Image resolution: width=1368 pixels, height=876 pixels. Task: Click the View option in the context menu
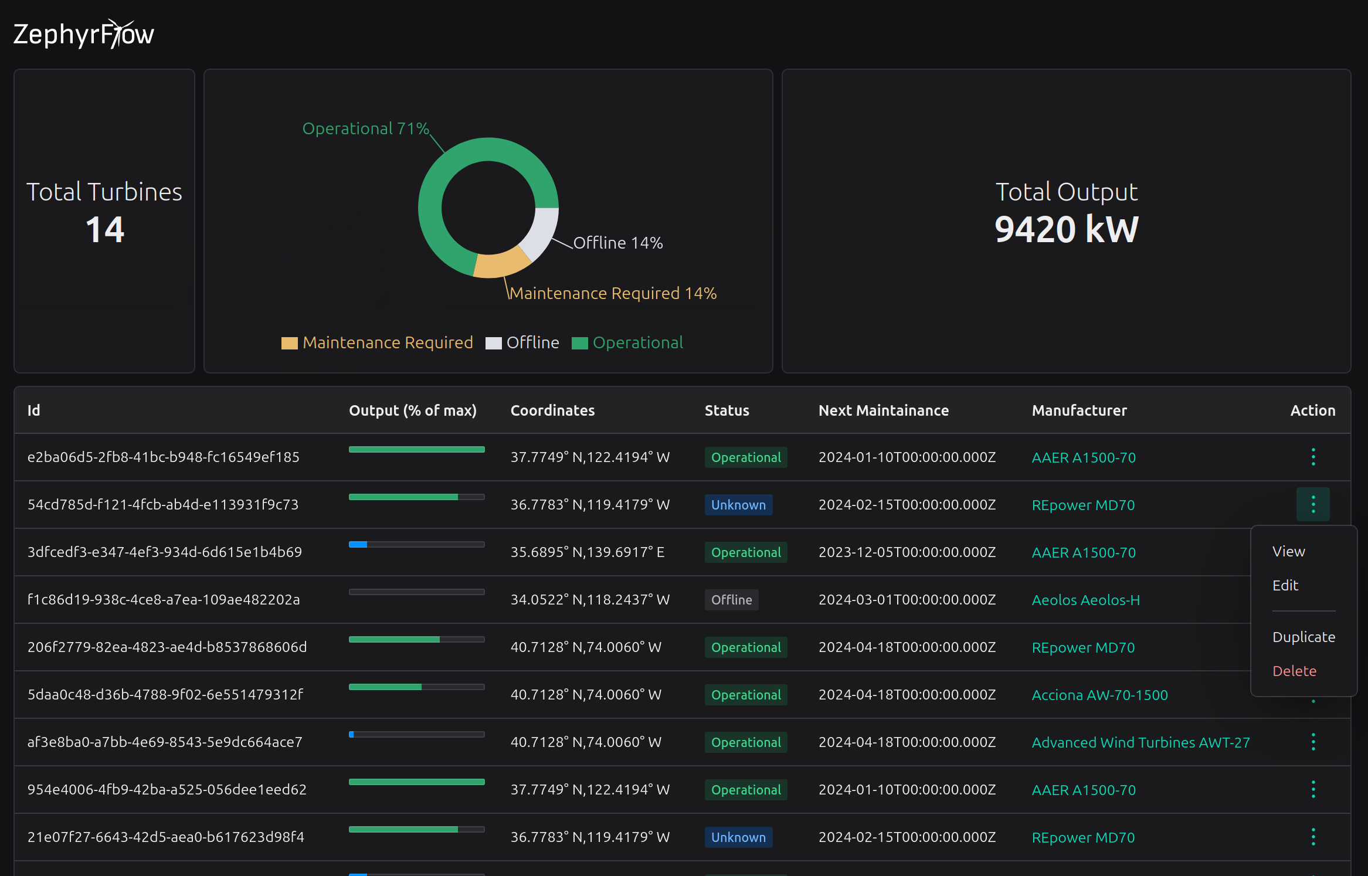1288,551
